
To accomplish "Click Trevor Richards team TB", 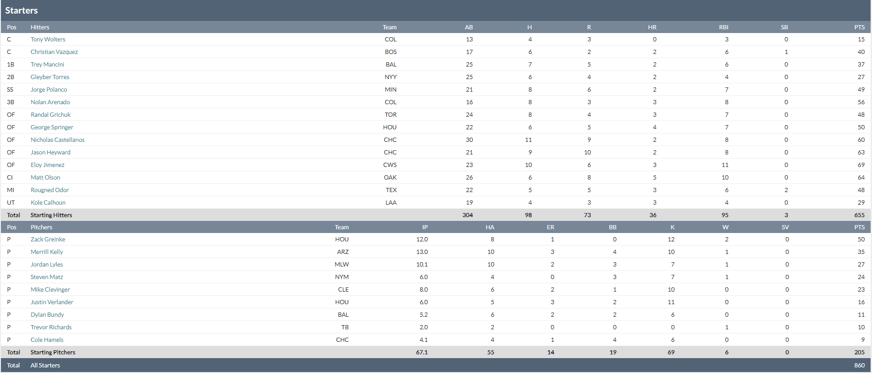I will pos(345,327).
